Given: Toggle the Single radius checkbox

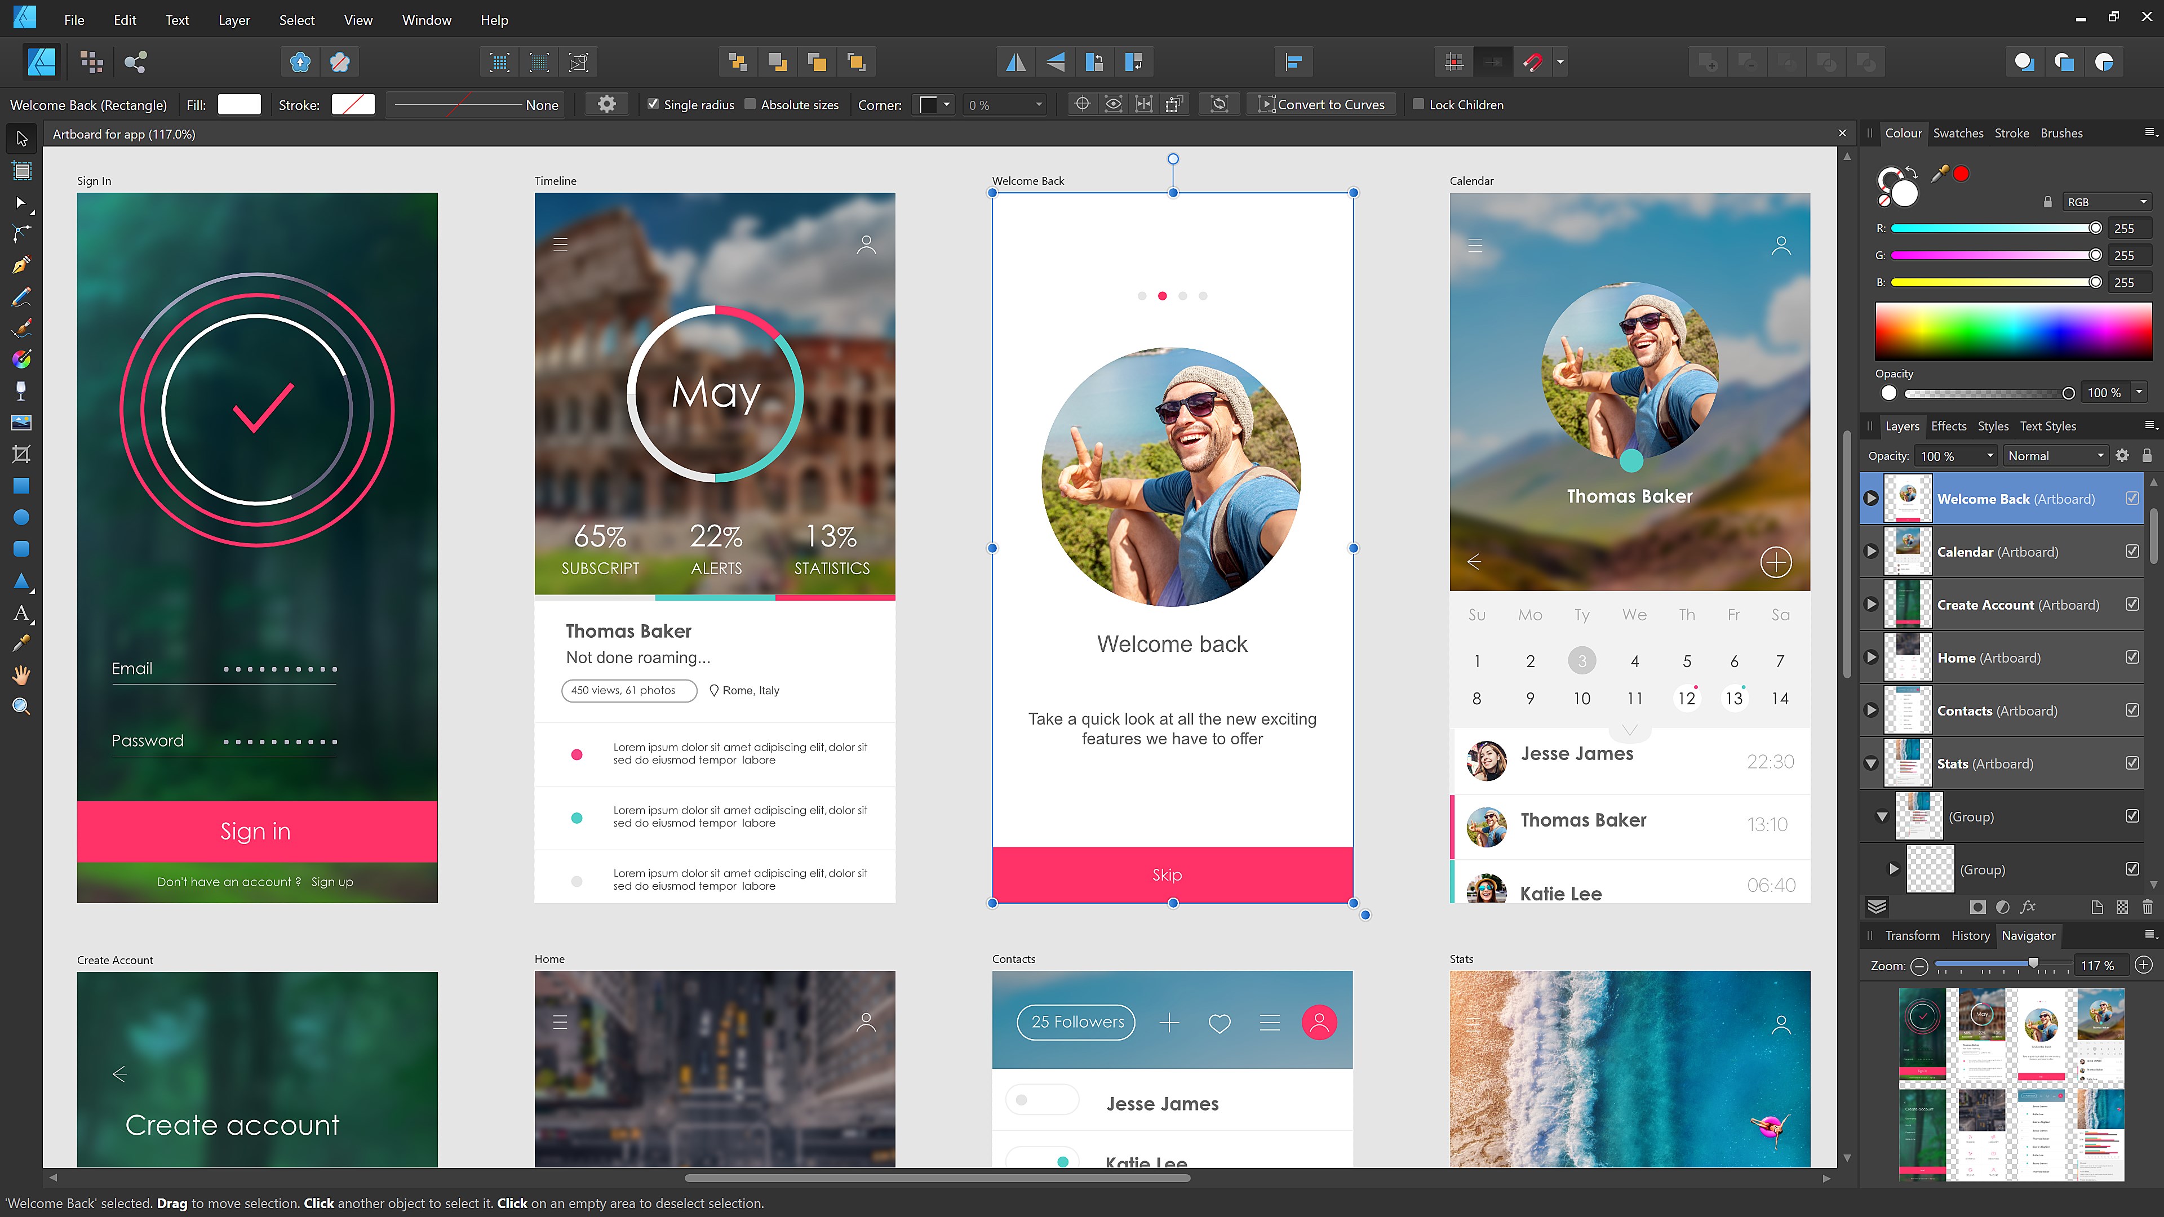Looking at the screenshot, I should pos(654,104).
